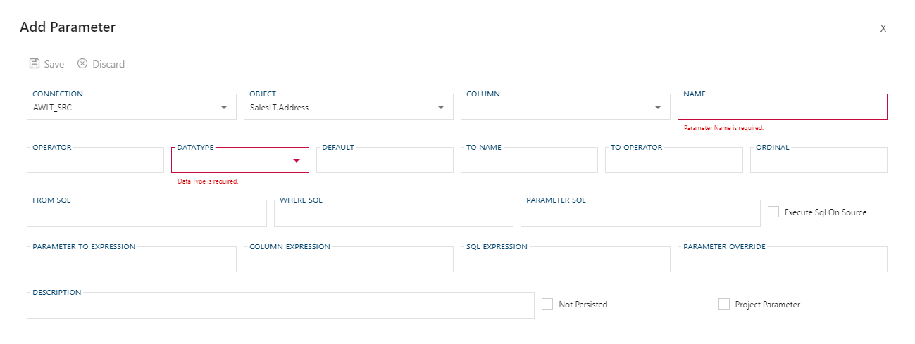915x344 pixels.
Task: Click the Where SQL field
Action: click(393, 214)
